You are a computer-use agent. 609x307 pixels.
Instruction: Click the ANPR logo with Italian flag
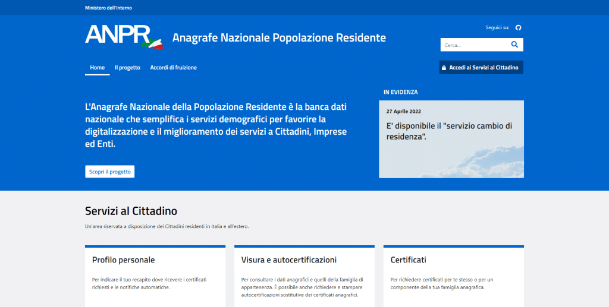[x=124, y=37]
